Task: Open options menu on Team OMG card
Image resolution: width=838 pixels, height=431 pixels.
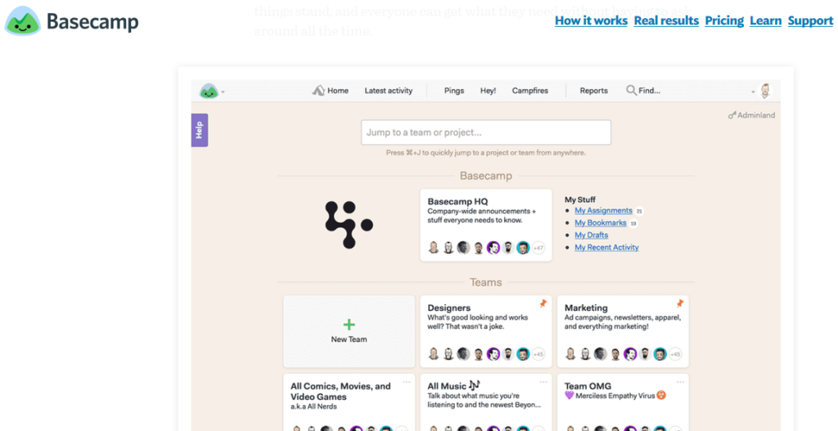Action: (680, 382)
